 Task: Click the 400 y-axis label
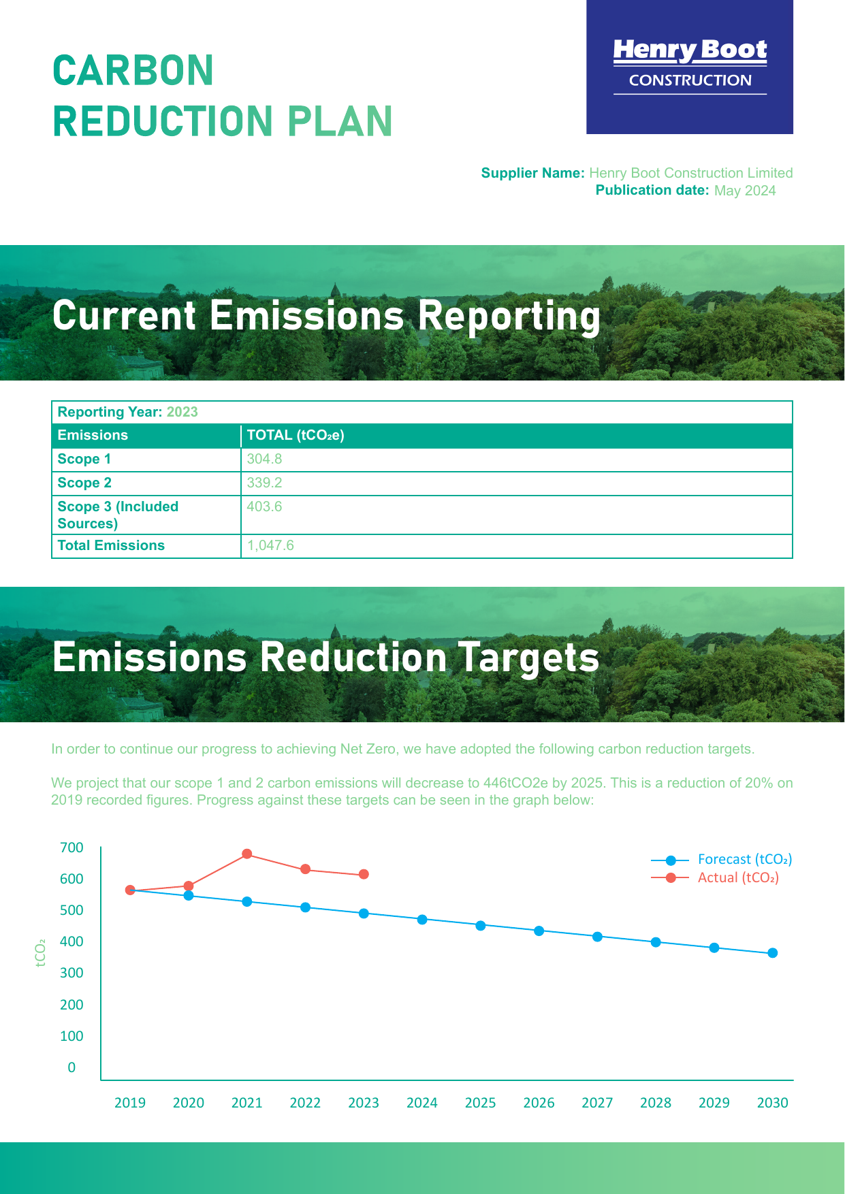(71, 942)
